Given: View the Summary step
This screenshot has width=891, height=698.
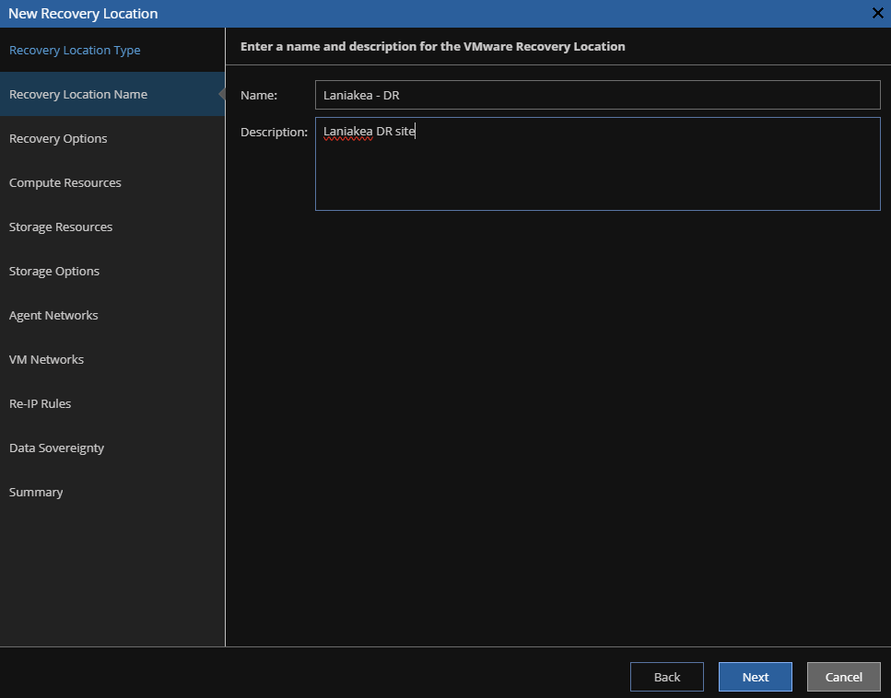Looking at the screenshot, I should [x=112, y=493].
